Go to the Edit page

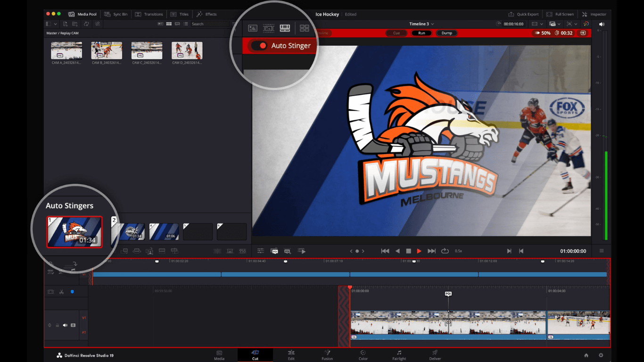[x=291, y=355]
